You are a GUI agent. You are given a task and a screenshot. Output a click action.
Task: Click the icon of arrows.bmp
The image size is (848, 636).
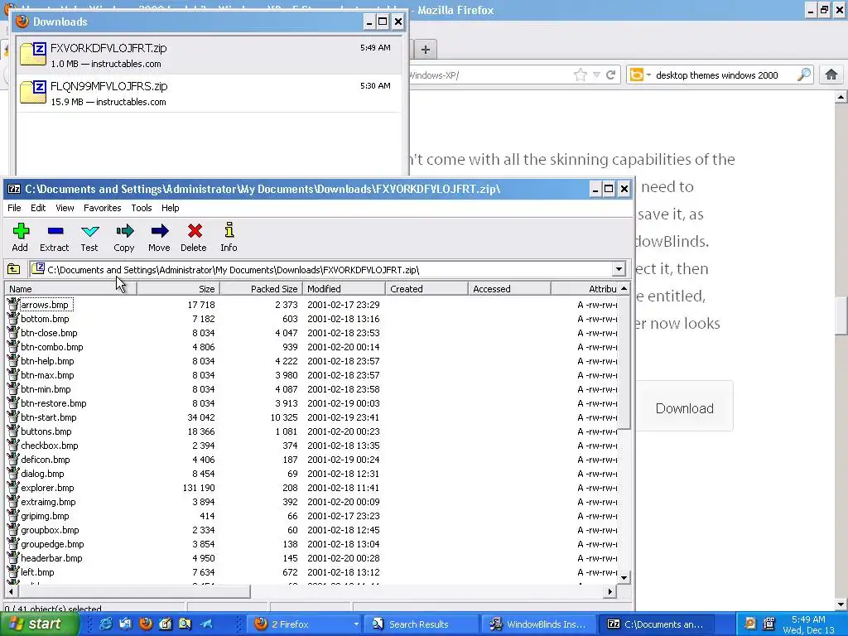click(x=13, y=304)
